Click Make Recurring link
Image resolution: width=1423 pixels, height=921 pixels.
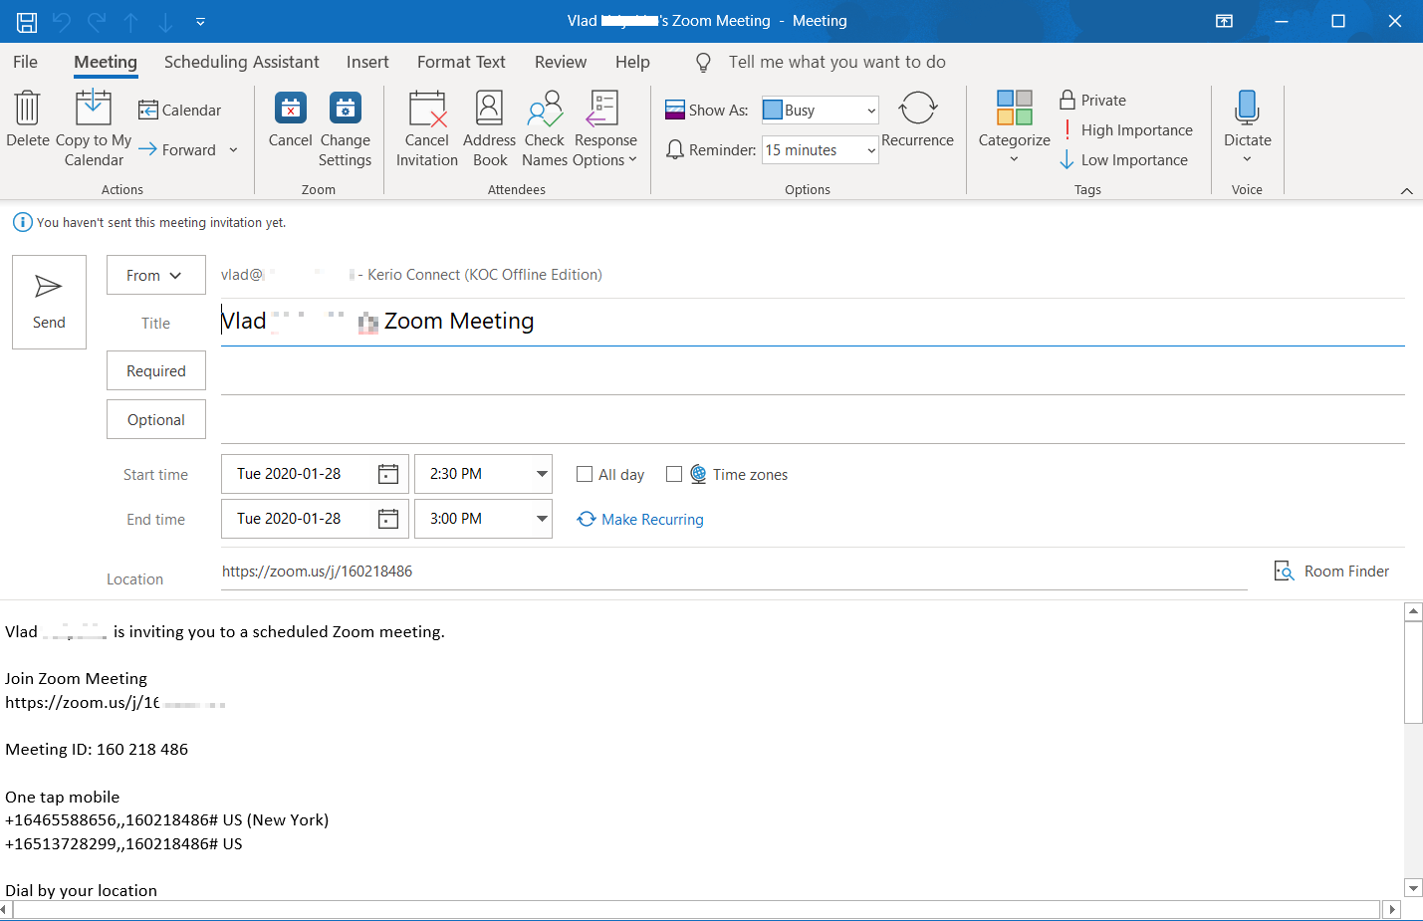[640, 519]
